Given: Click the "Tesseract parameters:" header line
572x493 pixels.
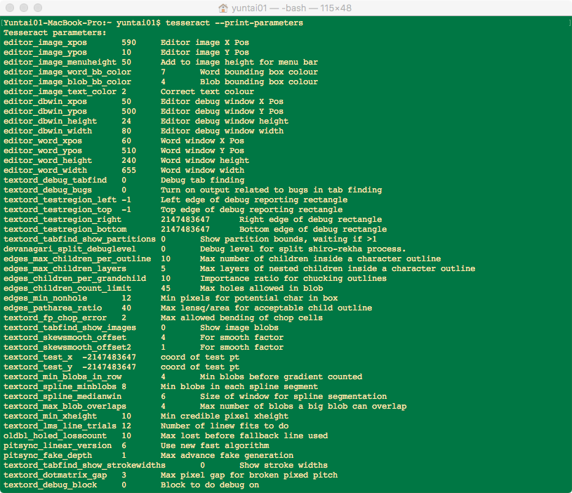Looking at the screenshot, I should [x=55, y=33].
